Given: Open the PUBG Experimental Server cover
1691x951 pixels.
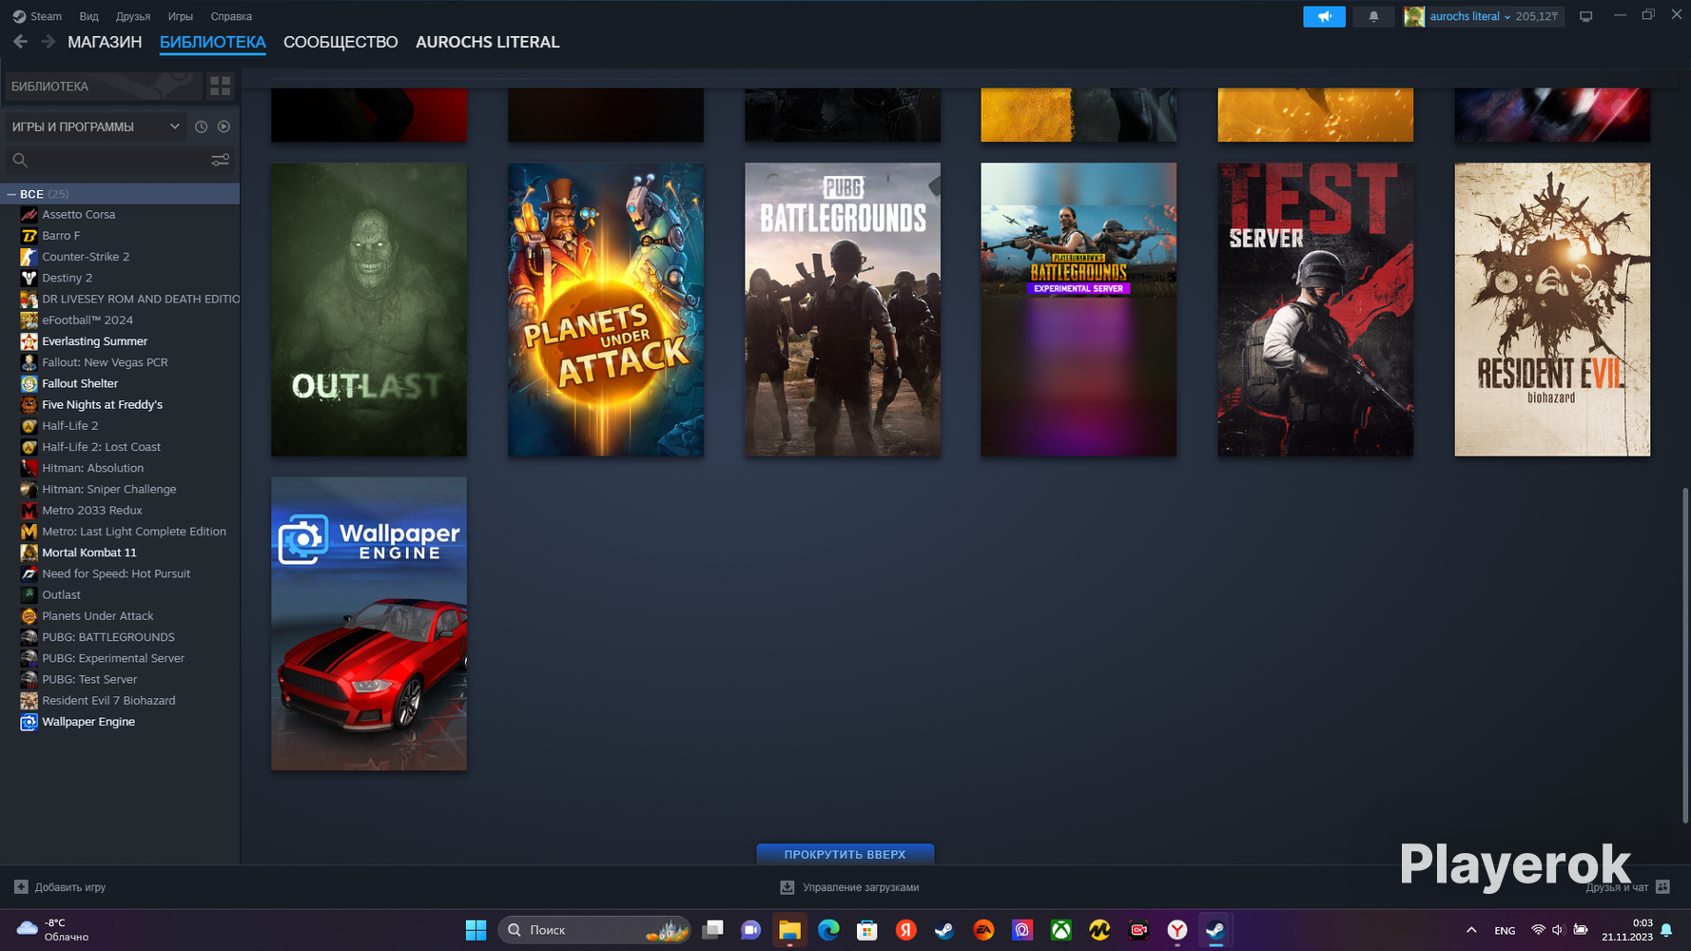Looking at the screenshot, I should pyautogui.click(x=1079, y=309).
